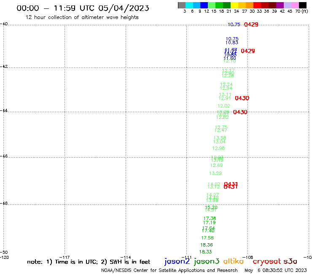Screen dimensions: 312x274
Task: Click the dark green reading 17.58
Action: 207,238
